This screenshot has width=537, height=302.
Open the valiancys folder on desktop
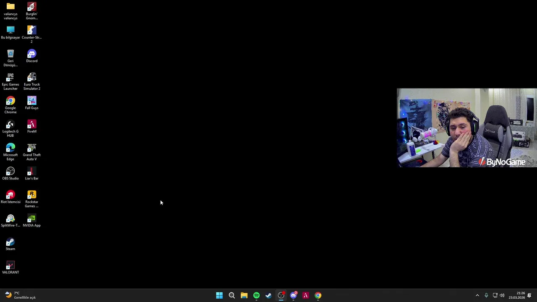click(x=10, y=11)
